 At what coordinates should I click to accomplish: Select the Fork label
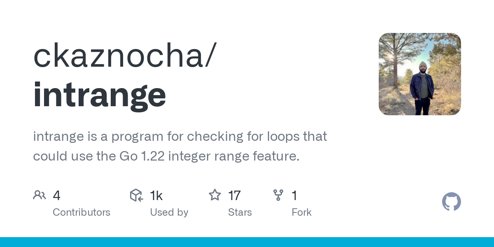click(302, 212)
